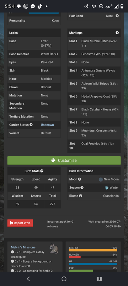Select the Keen personality value

point(55,21)
